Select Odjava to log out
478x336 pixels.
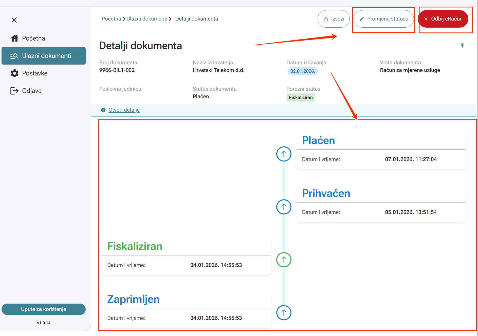32,91
